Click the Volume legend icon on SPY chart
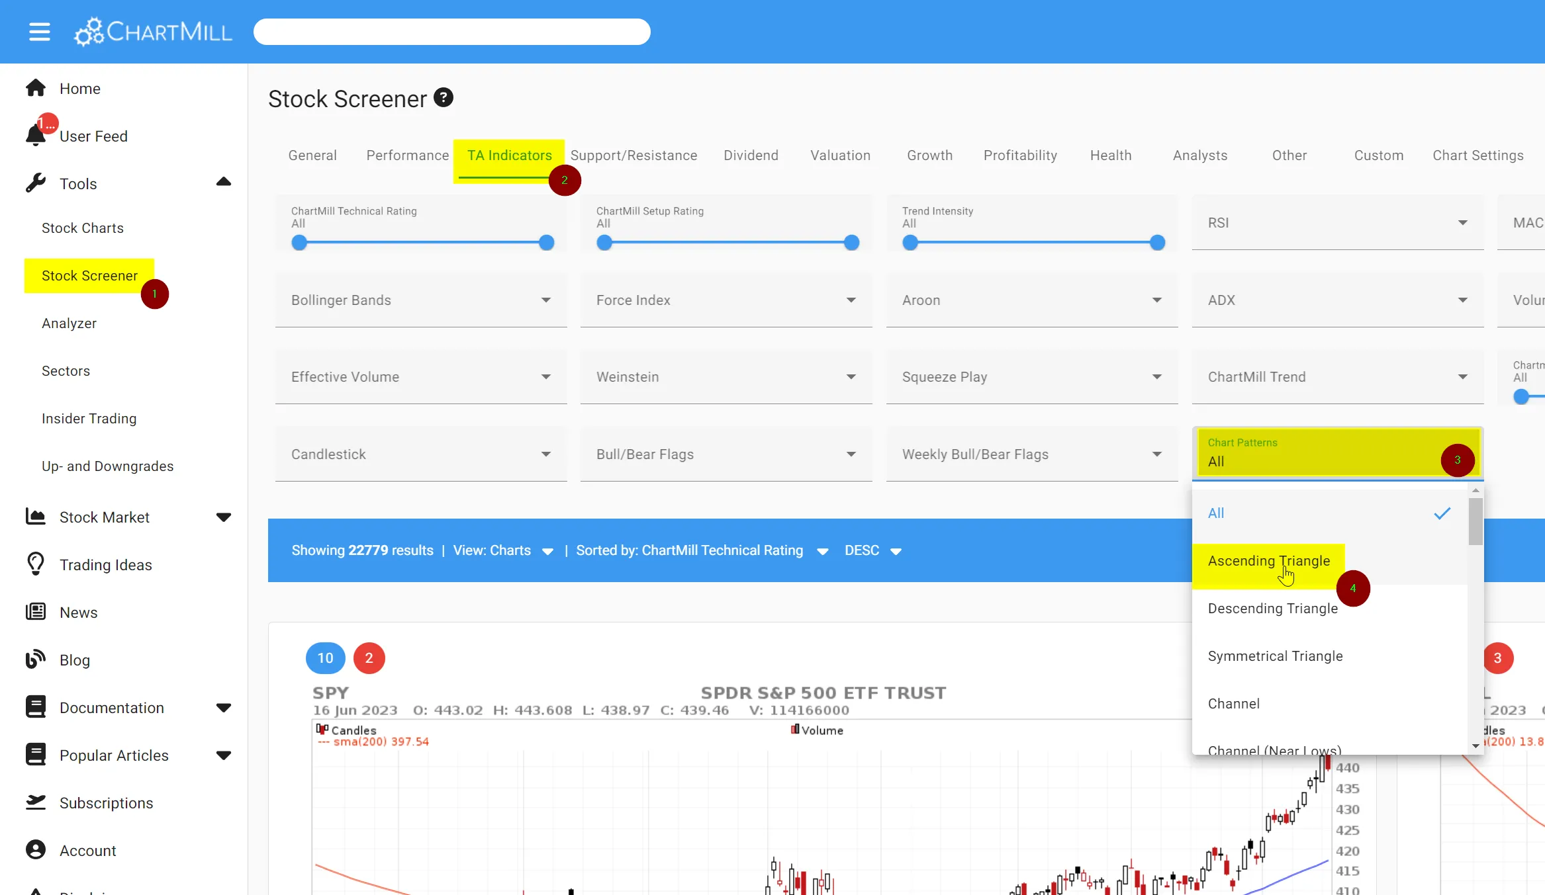This screenshot has width=1545, height=895. (x=795, y=730)
